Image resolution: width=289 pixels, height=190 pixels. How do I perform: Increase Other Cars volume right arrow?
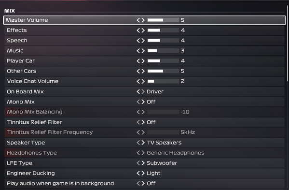143,71
